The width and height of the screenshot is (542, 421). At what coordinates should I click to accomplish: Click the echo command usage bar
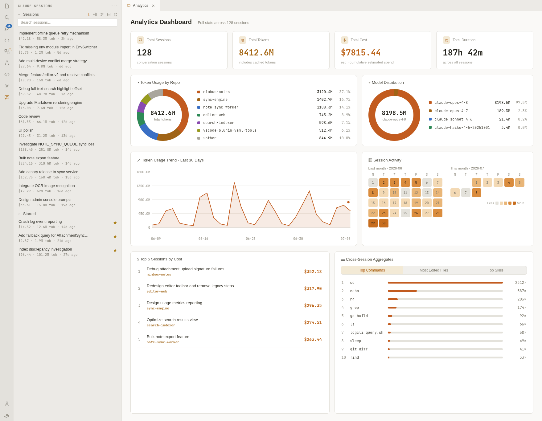tap(445, 291)
